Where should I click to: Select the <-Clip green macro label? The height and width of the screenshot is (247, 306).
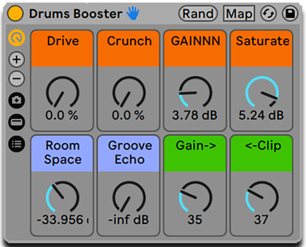click(x=261, y=153)
